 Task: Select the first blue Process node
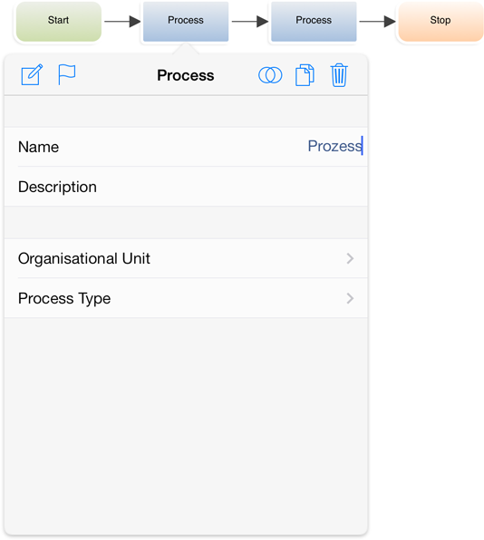186,22
